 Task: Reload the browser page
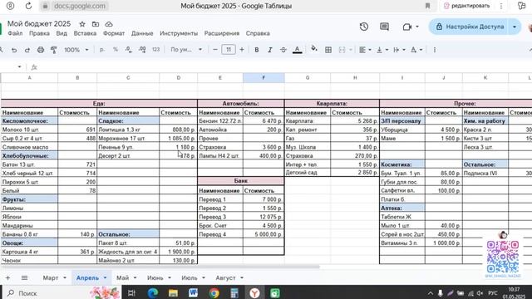[x=28, y=6]
